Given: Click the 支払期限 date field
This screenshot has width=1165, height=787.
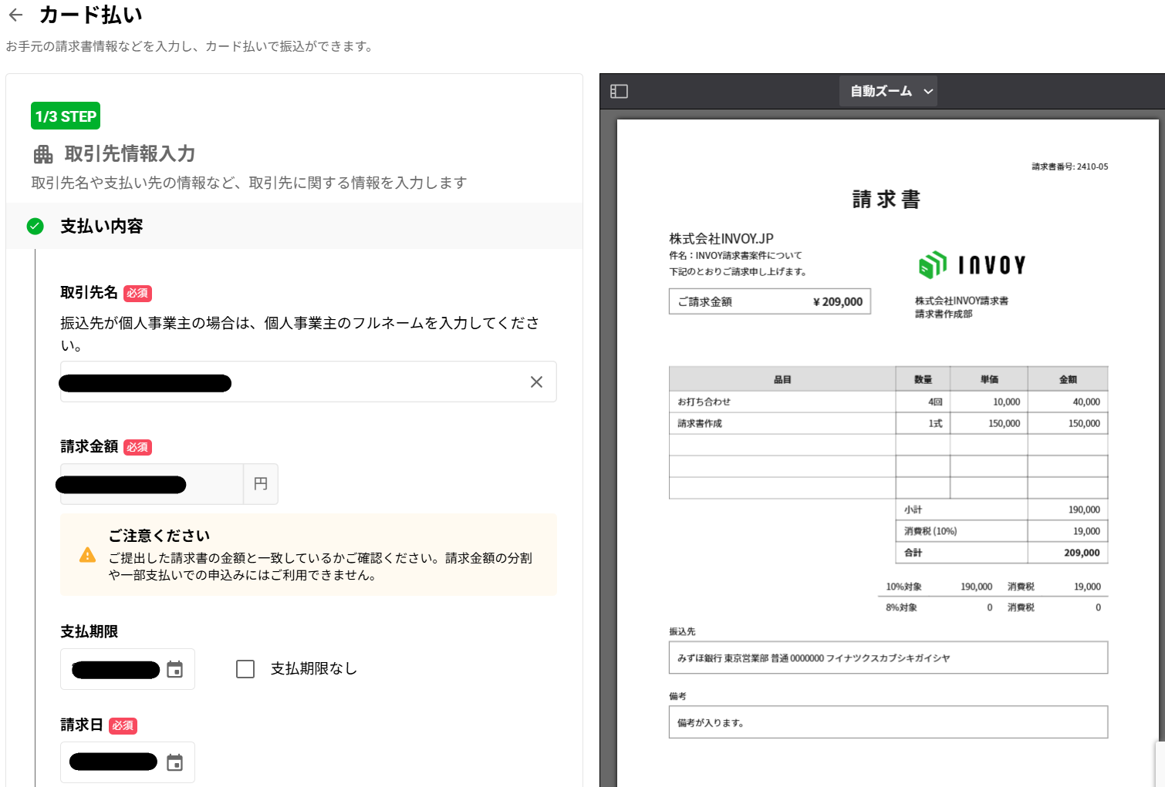Looking at the screenshot, I should (x=127, y=669).
